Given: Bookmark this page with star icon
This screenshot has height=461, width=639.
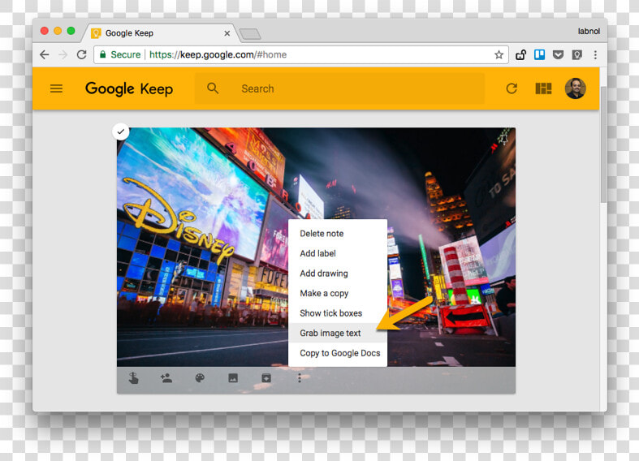Looking at the screenshot, I should tap(499, 54).
